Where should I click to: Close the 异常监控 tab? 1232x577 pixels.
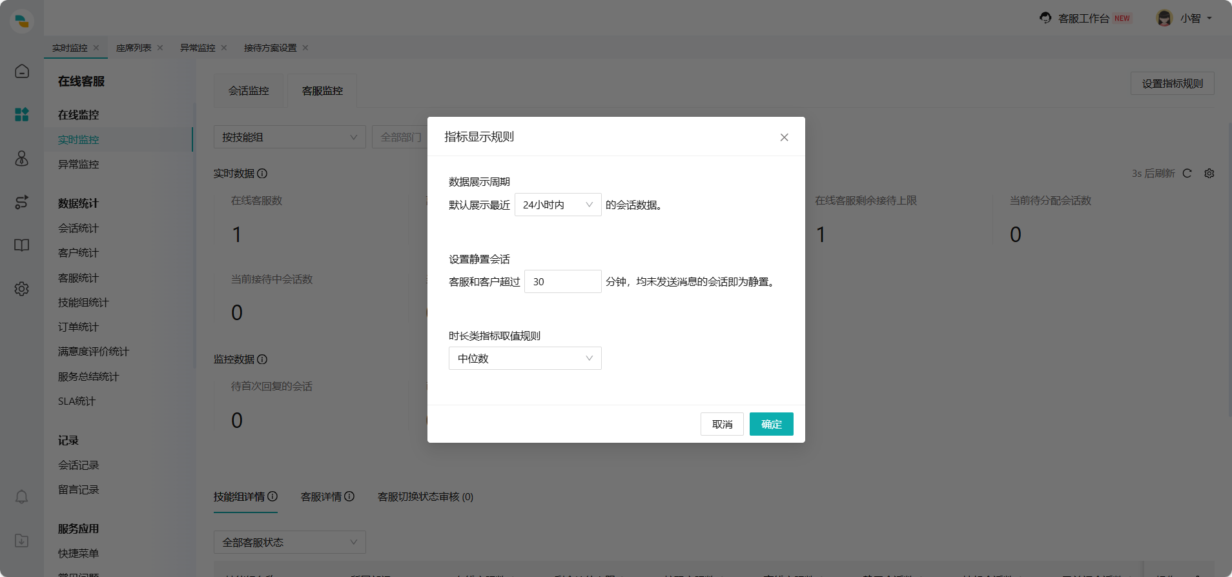click(x=224, y=48)
